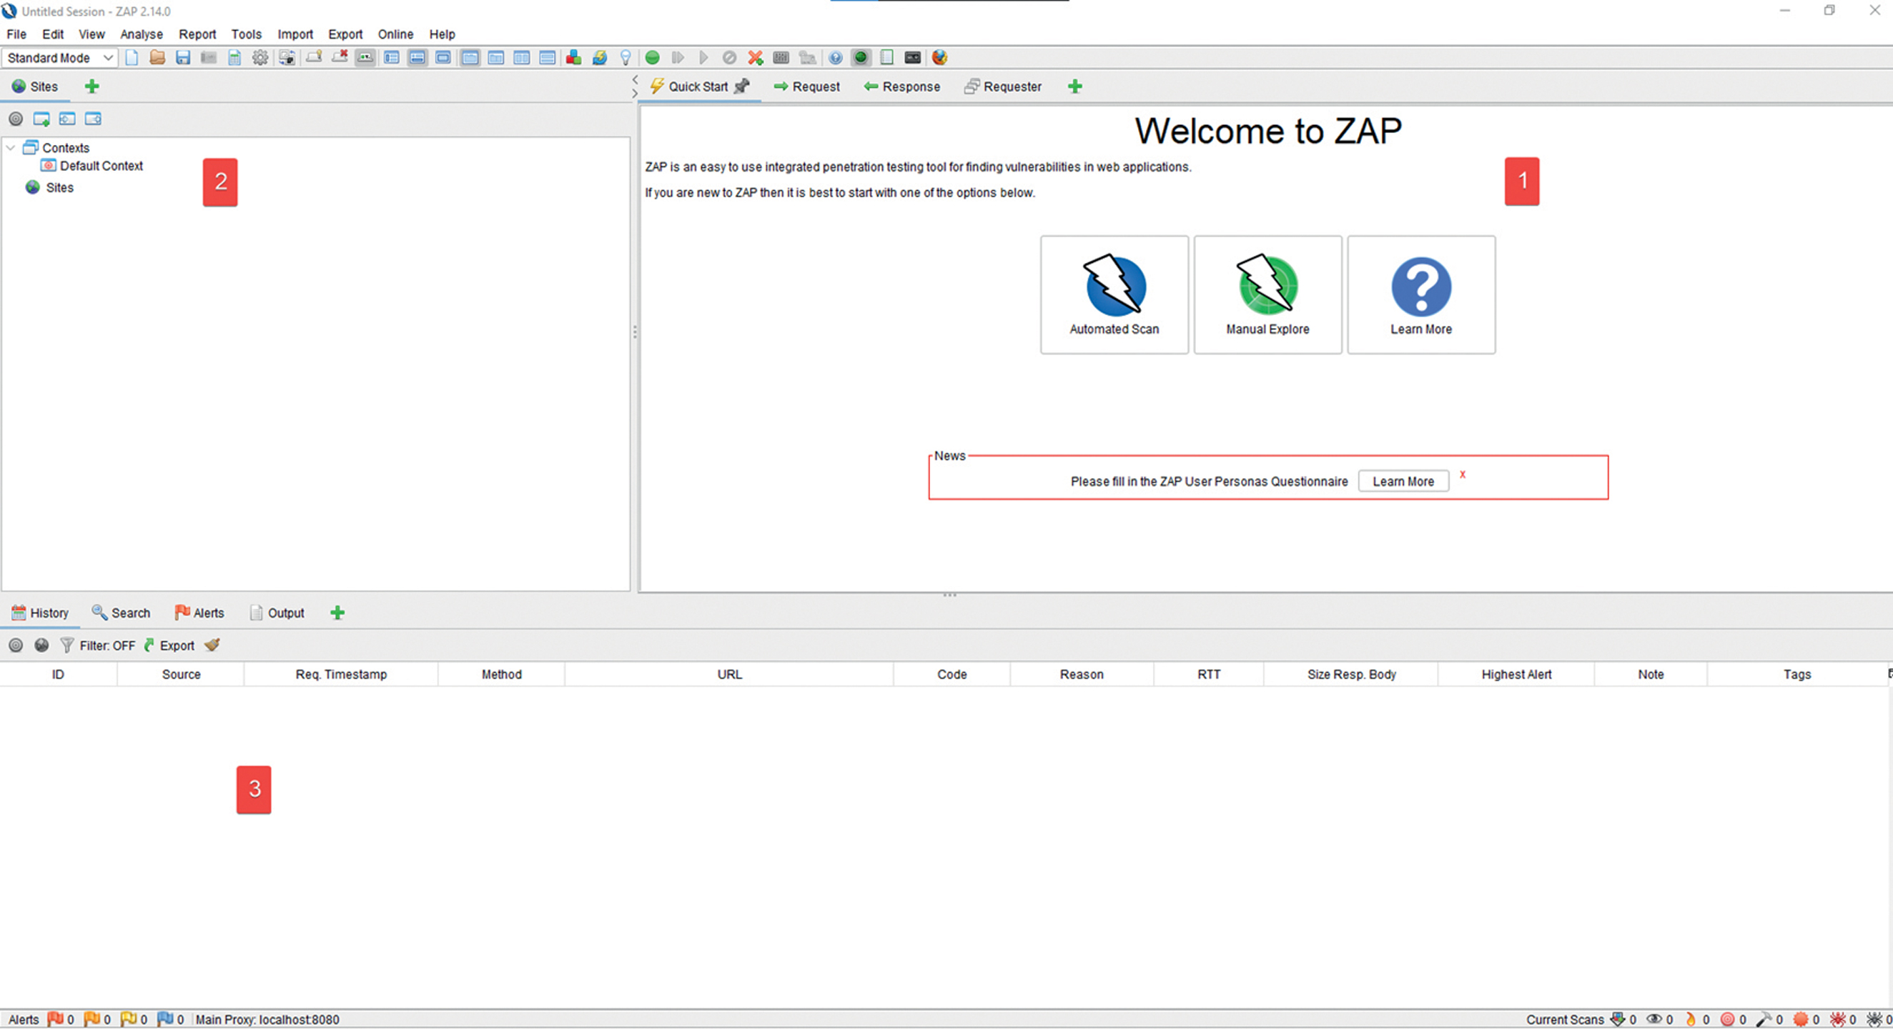Screen dimensions: 1893x1029
Task: Switch to the Requester tab
Action: (1003, 86)
